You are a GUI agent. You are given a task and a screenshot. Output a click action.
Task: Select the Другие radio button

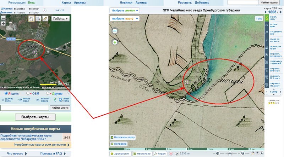tap(48, 93)
